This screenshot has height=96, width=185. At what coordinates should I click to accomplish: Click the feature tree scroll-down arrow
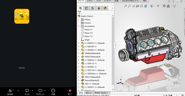(x=113, y=90)
